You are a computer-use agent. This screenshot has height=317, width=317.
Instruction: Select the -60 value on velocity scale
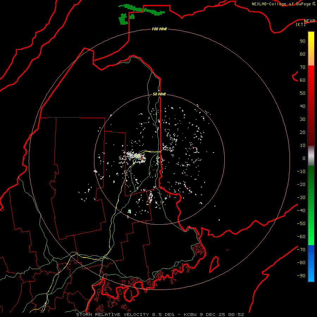point(301,237)
